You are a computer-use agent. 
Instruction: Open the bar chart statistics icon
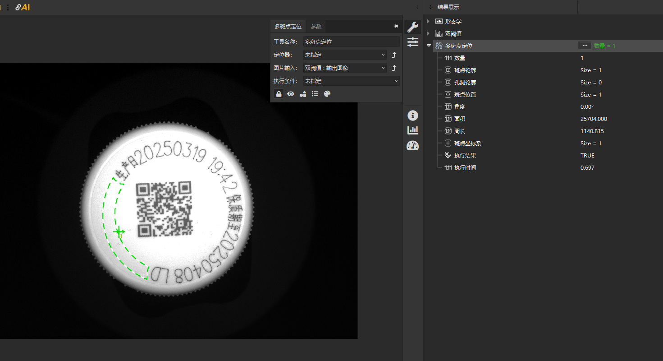click(413, 130)
